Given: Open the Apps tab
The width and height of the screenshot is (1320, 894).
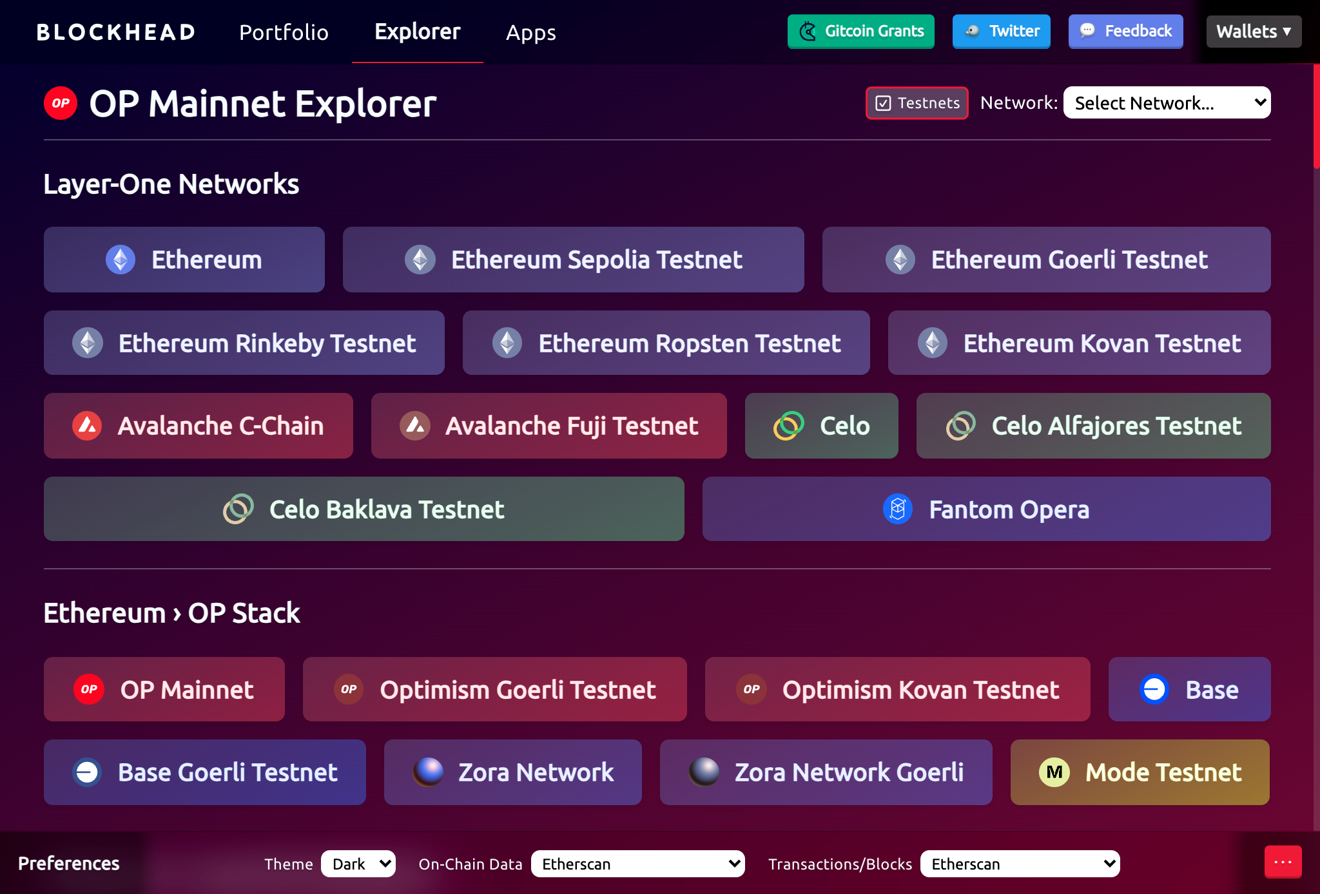Looking at the screenshot, I should [530, 32].
